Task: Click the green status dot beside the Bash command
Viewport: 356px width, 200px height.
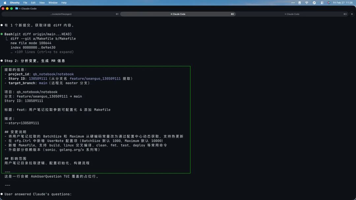Action: (x=2, y=34)
